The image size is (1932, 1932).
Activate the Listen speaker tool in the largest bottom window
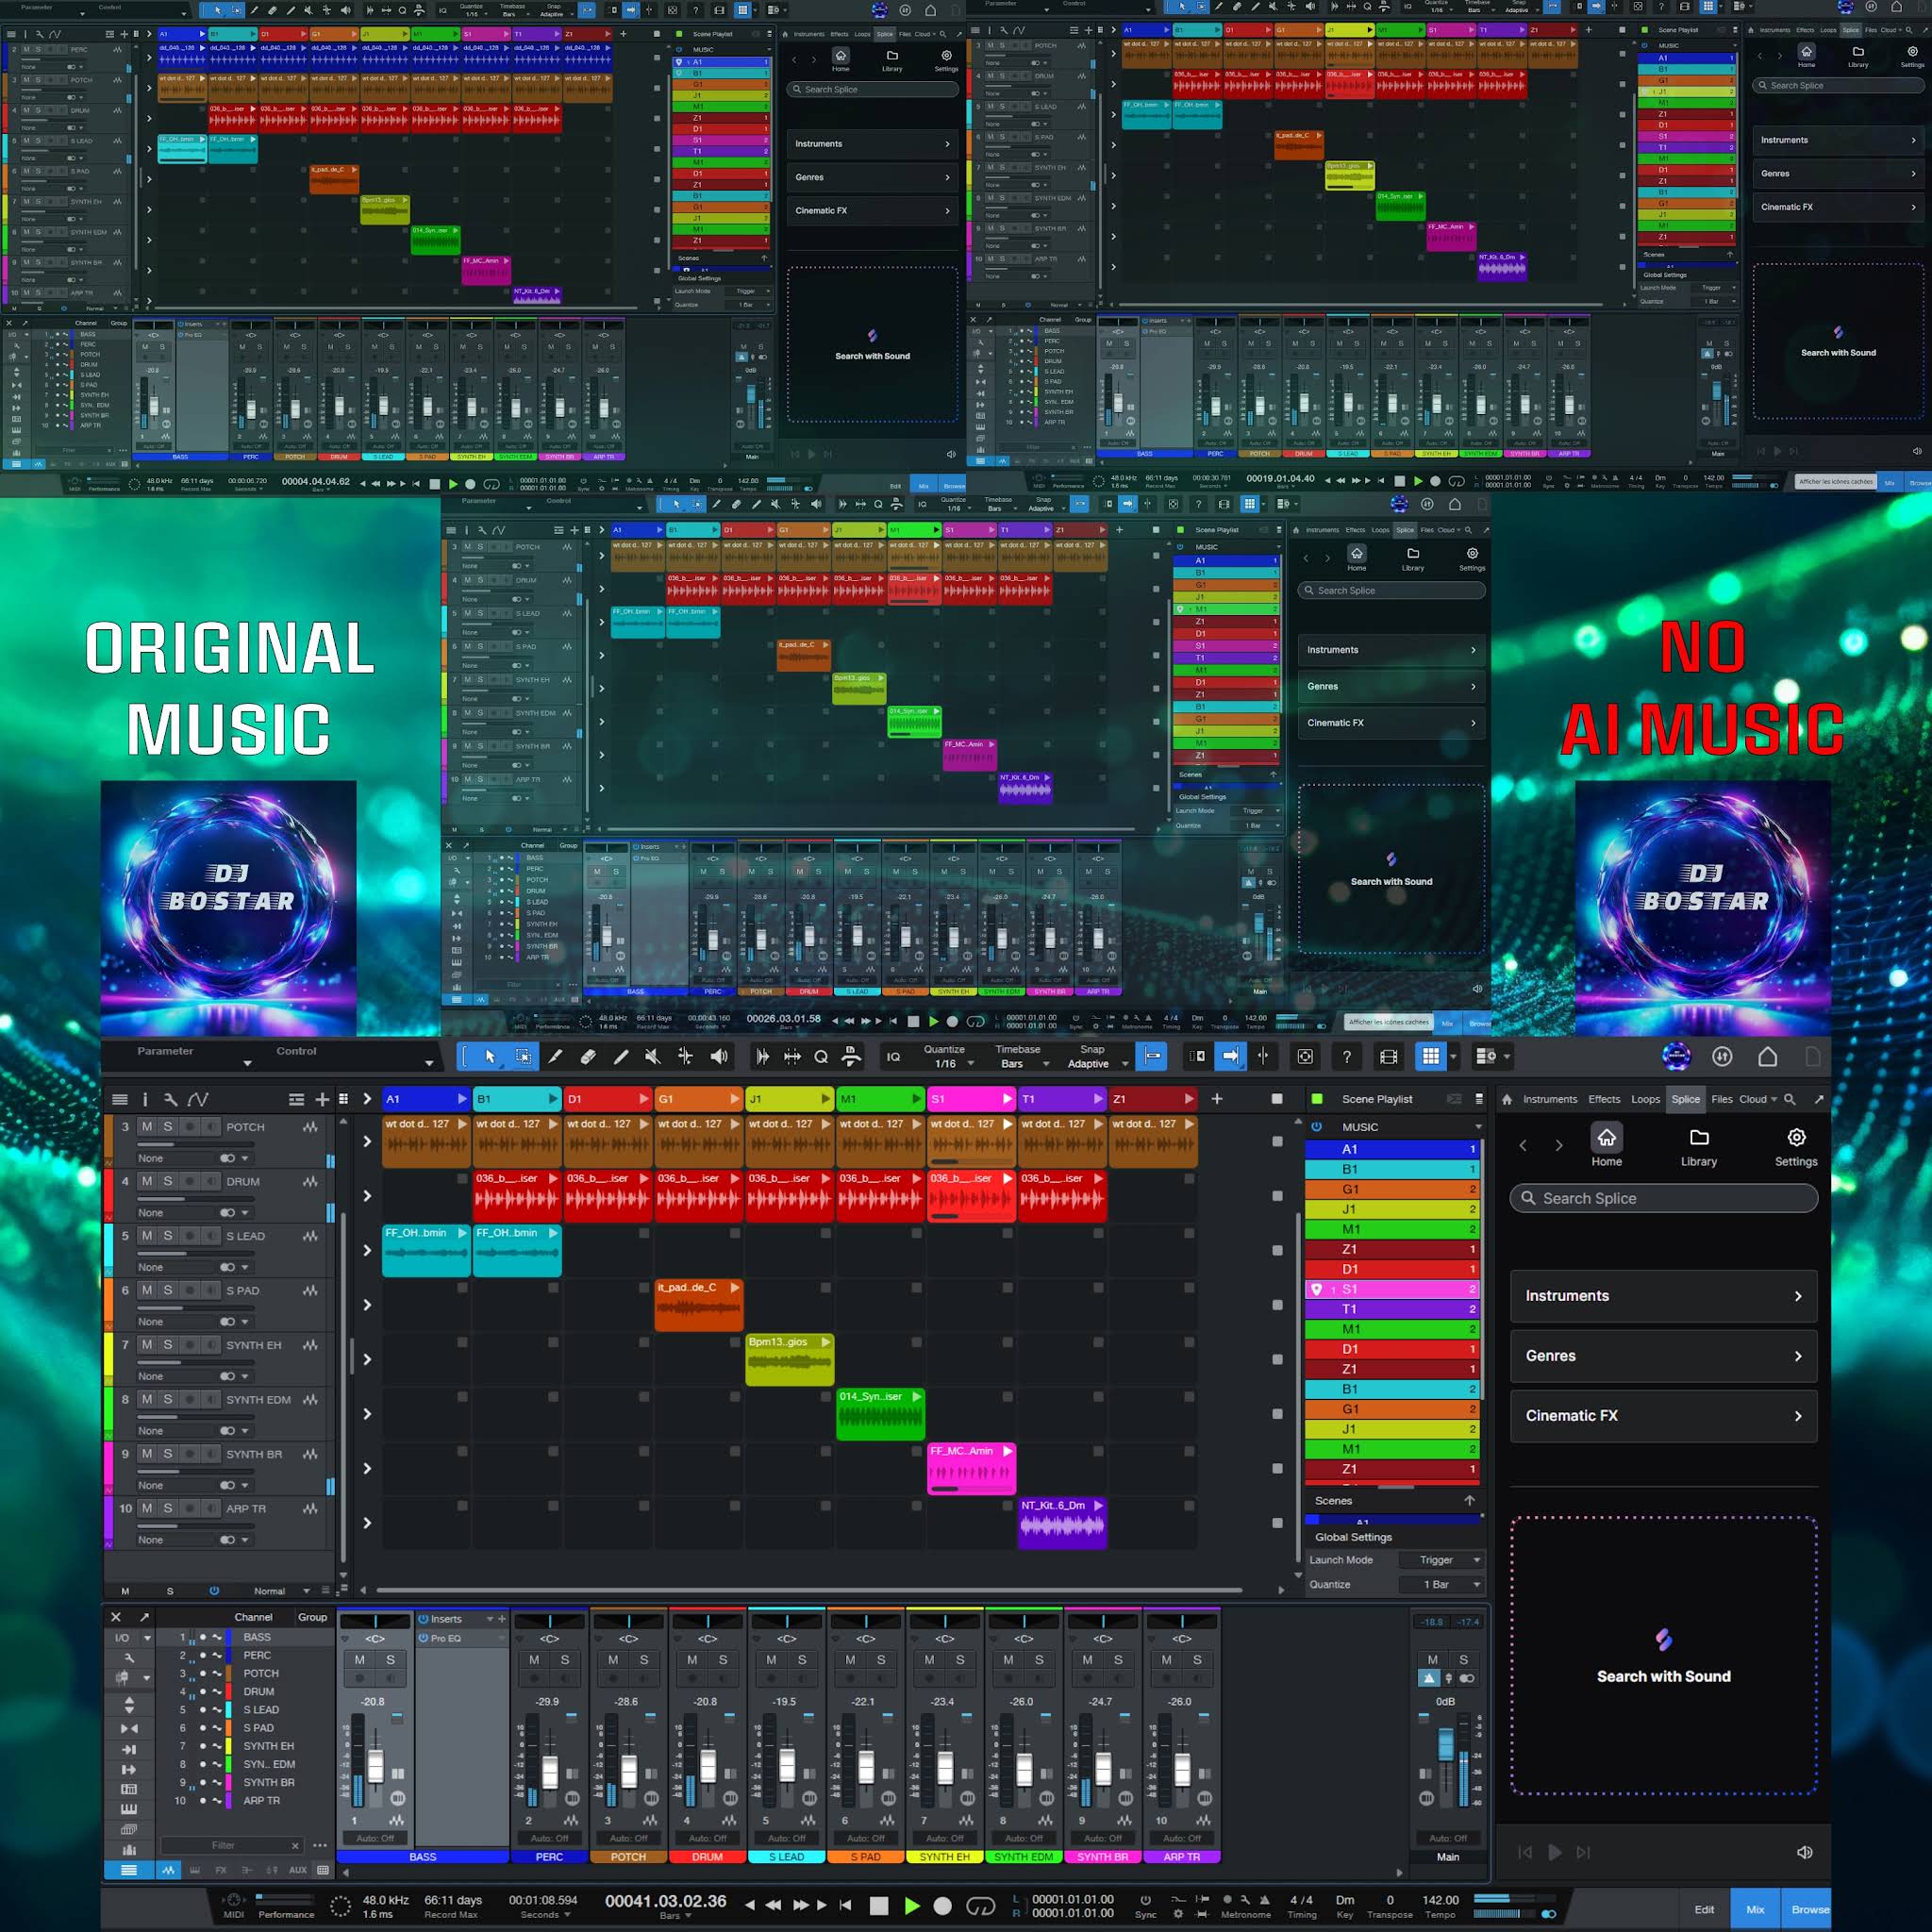(719, 1056)
